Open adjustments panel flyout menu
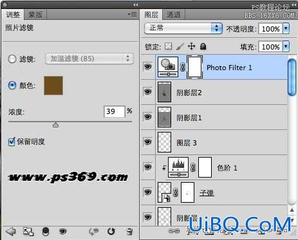This screenshot has height=240, width=298. click(132, 14)
